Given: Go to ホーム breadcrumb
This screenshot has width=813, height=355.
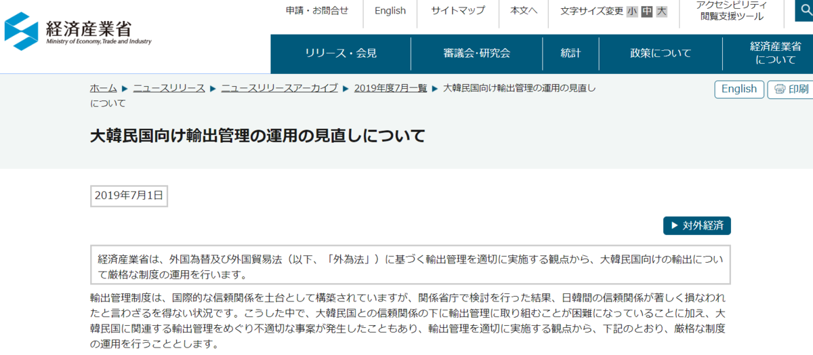Looking at the screenshot, I should [x=104, y=89].
